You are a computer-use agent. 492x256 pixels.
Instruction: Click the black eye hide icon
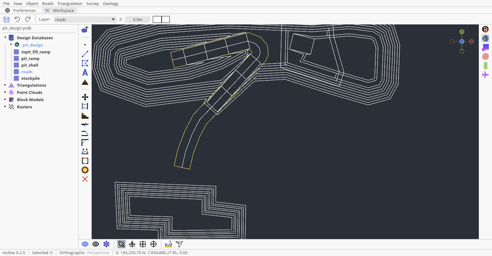96,244
